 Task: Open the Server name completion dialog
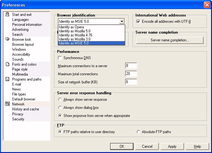[x=170, y=40]
